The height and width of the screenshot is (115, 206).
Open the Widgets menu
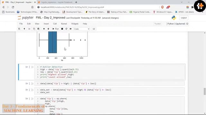click(x=75, y=24)
